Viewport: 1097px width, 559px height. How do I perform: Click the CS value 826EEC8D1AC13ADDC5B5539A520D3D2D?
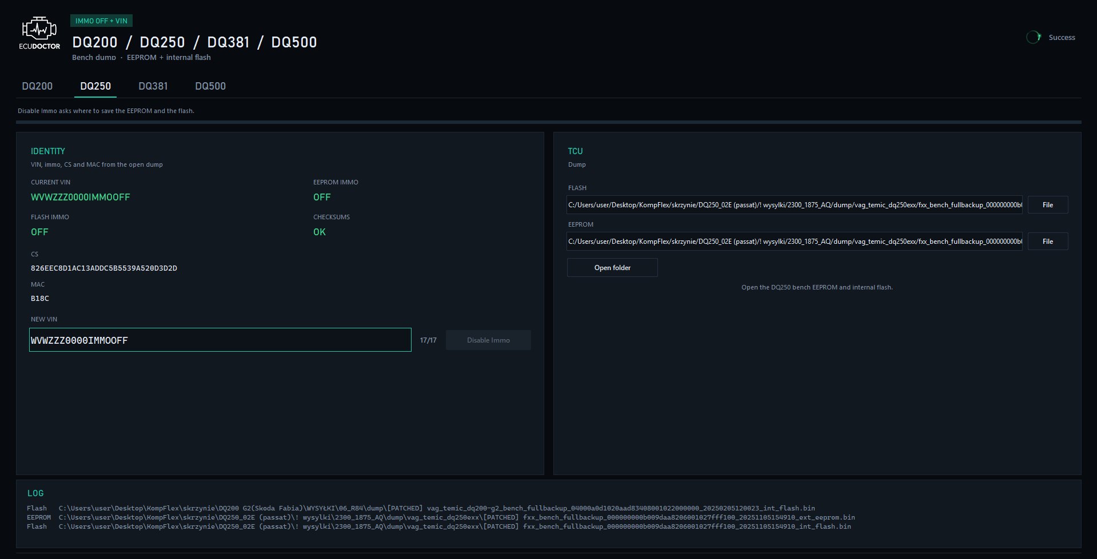[104, 268]
